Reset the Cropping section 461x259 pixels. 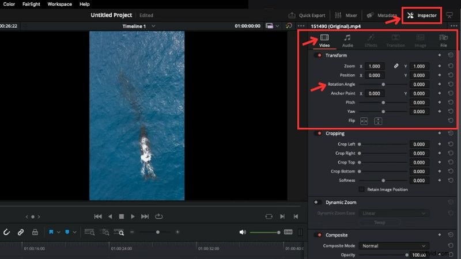point(451,134)
